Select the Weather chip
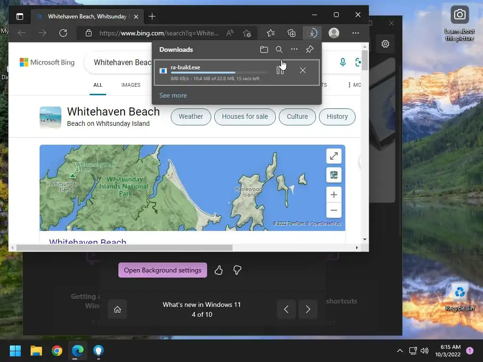 191,117
